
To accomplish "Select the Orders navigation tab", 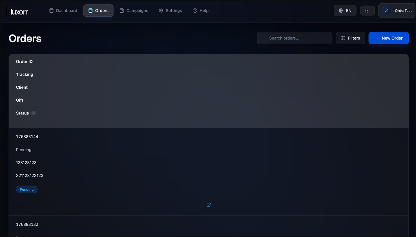I will pyautogui.click(x=98, y=11).
